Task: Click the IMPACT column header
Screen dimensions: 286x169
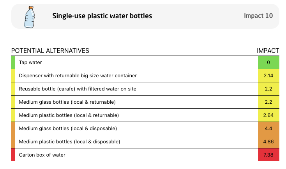Action: [x=268, y=51]
